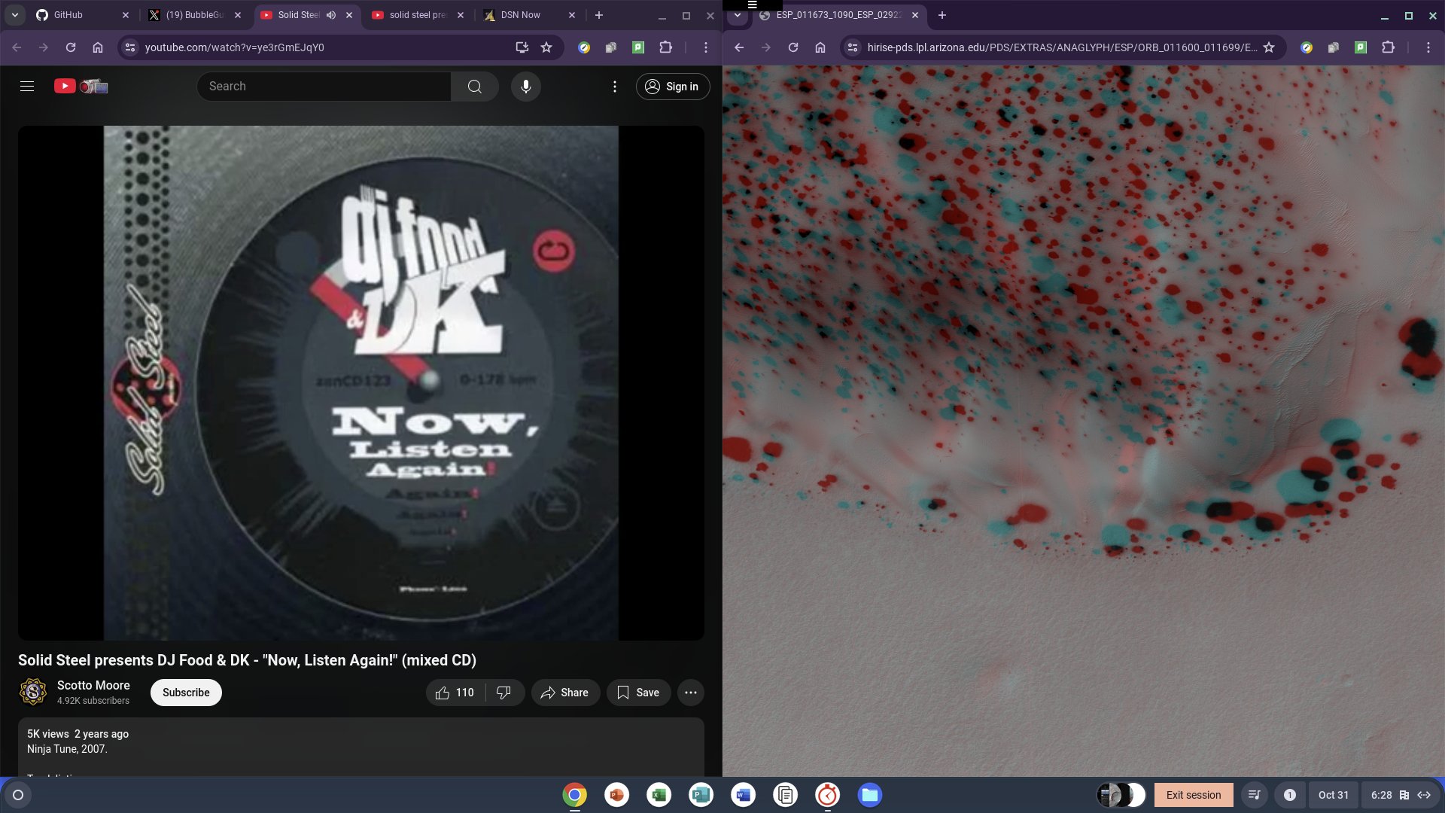Share the video via Share button
The height and width of the screenshot is (813, 1445).
point(565,693)
